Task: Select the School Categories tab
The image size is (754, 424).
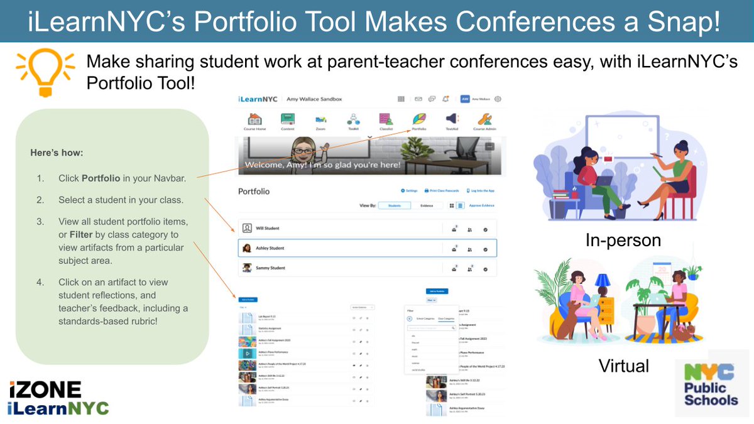Action: (425, 318)
